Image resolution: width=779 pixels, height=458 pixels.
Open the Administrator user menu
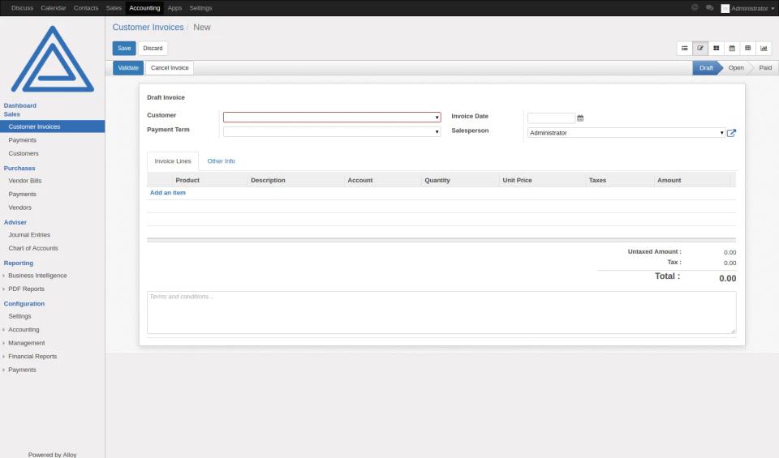pos(747,8)
